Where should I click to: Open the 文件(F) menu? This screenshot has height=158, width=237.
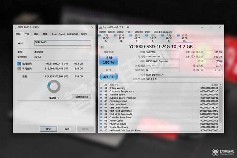102,32
